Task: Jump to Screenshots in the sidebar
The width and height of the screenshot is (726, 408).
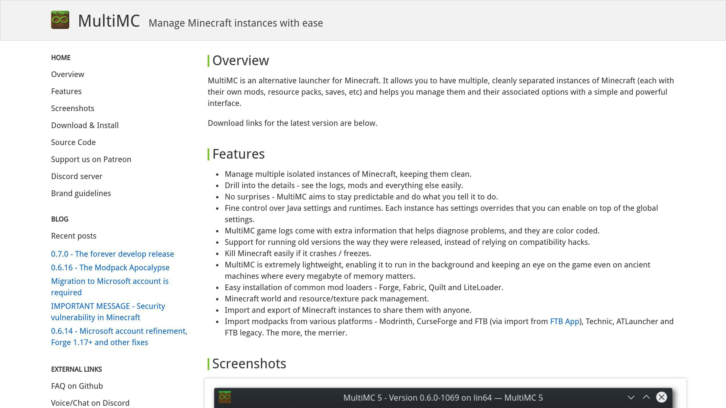Action: coord(73,108)
